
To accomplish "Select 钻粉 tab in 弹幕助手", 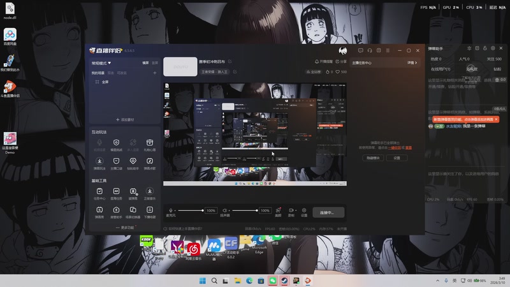I will click(x=497, y=69).
